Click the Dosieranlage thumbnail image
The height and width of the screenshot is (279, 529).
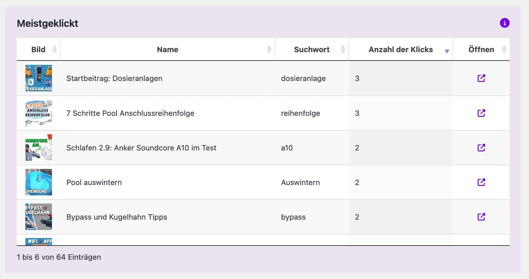[39, 78]
